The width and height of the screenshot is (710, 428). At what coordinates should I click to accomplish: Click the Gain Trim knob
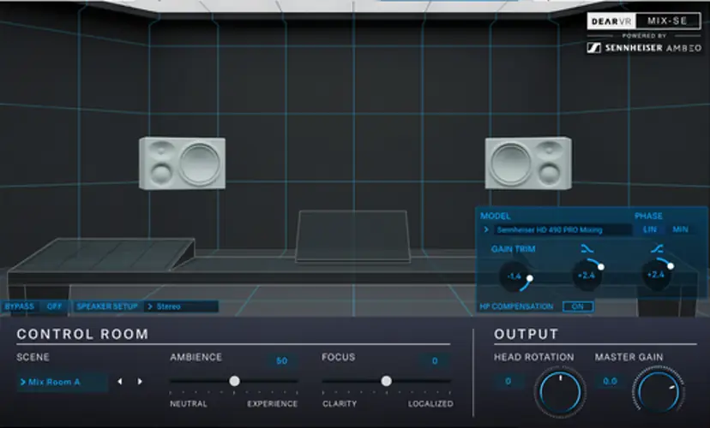[x=514, y=276]
